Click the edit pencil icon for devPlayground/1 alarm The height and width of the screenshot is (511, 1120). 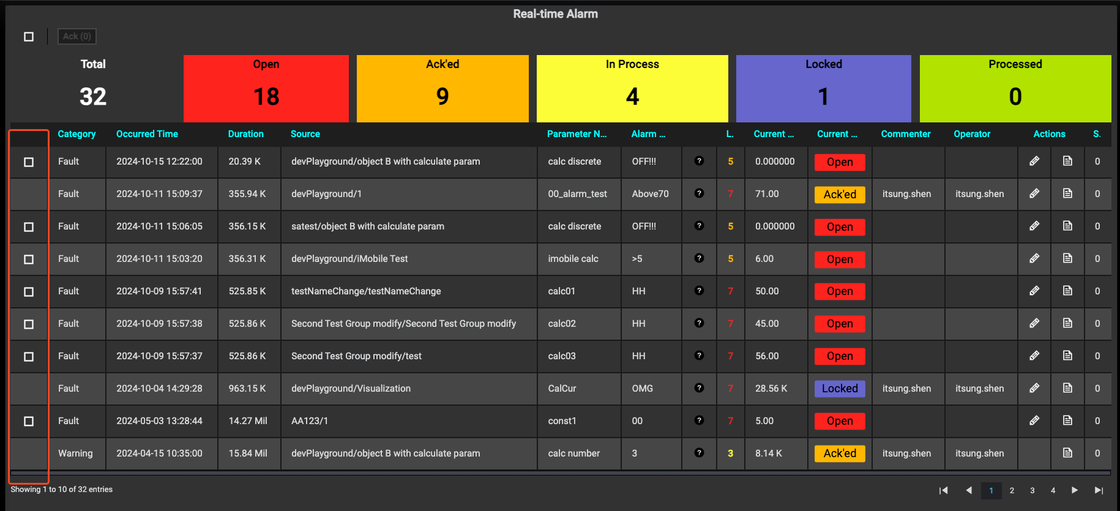[x=1034, y=193]
